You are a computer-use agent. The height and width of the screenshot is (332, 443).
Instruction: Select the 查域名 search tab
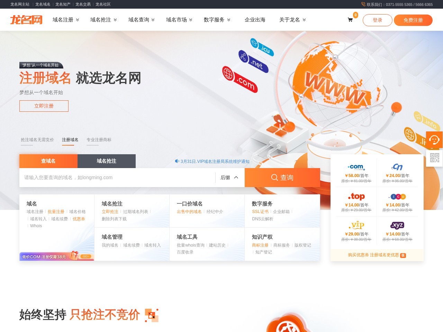(48, 161)
